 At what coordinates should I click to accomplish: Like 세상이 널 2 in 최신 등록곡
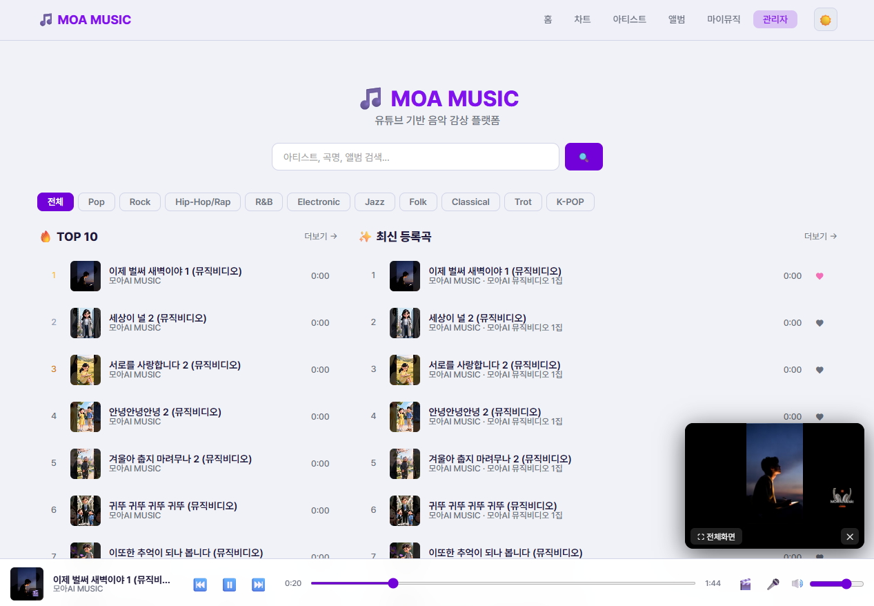(x=820, y=323)
